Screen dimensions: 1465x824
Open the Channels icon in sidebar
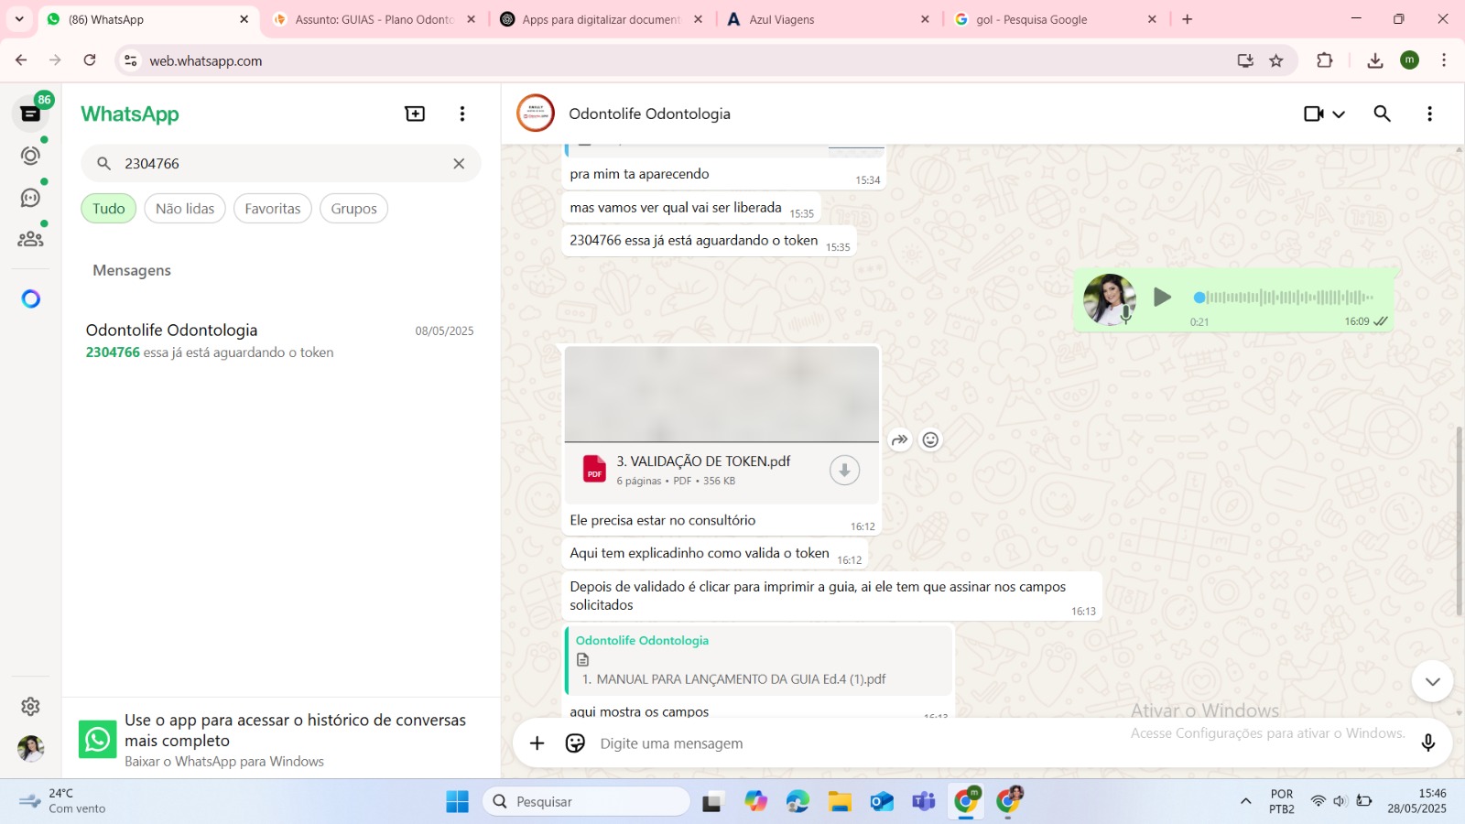click(x=30, y=198)
